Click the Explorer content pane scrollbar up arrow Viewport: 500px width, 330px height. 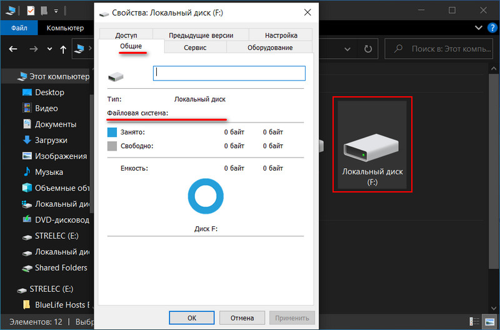494,69
